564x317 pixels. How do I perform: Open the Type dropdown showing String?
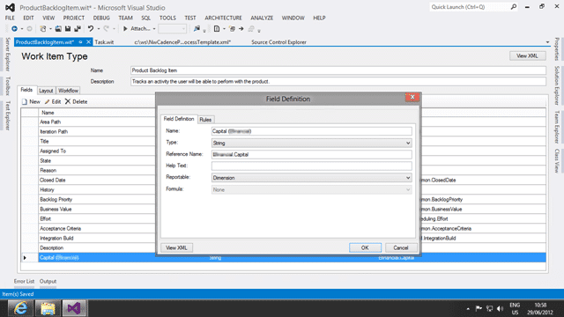[408, 143]
